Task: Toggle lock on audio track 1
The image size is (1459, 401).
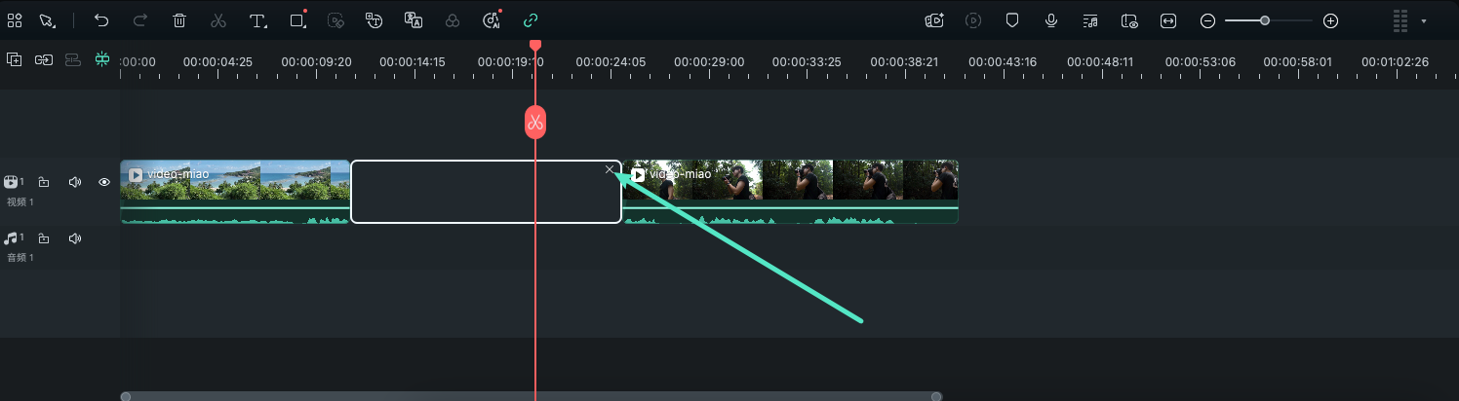Action: click(x=44, y=238)
